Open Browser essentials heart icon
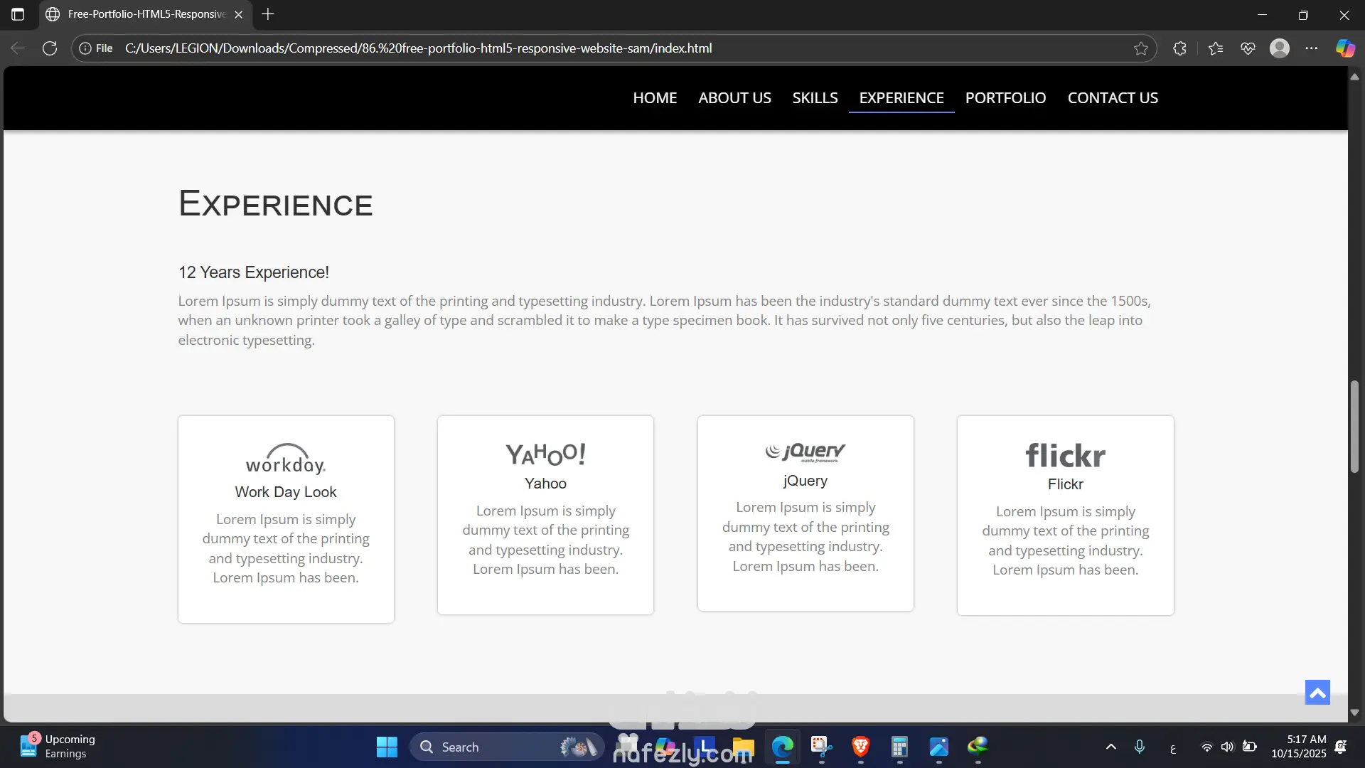 point(1248,48)
